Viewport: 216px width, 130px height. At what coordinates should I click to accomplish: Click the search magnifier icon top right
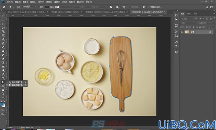pos(207,7)
